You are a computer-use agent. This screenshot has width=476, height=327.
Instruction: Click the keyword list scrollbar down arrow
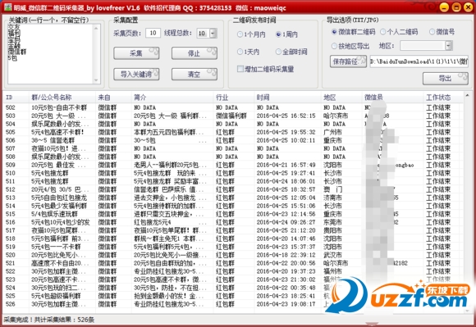[x=96, y=80]
